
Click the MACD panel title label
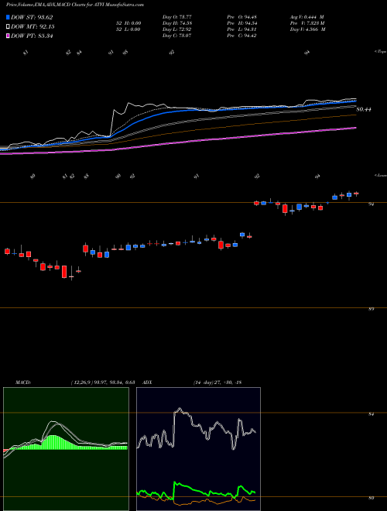pyautogui.click(x=22, y=382)
